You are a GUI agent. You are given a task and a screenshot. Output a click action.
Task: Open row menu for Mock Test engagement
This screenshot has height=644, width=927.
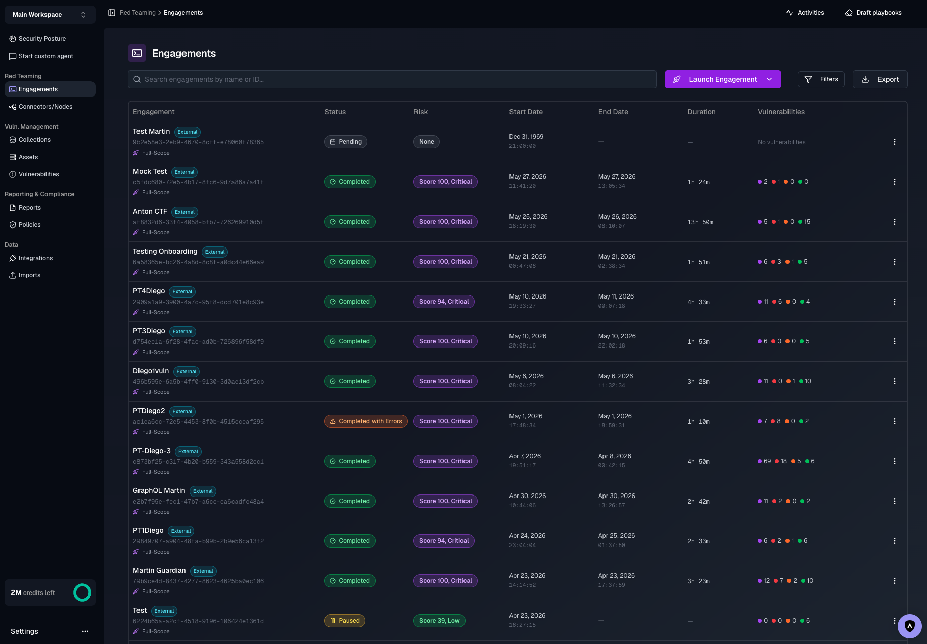click(x=895, y=182)
